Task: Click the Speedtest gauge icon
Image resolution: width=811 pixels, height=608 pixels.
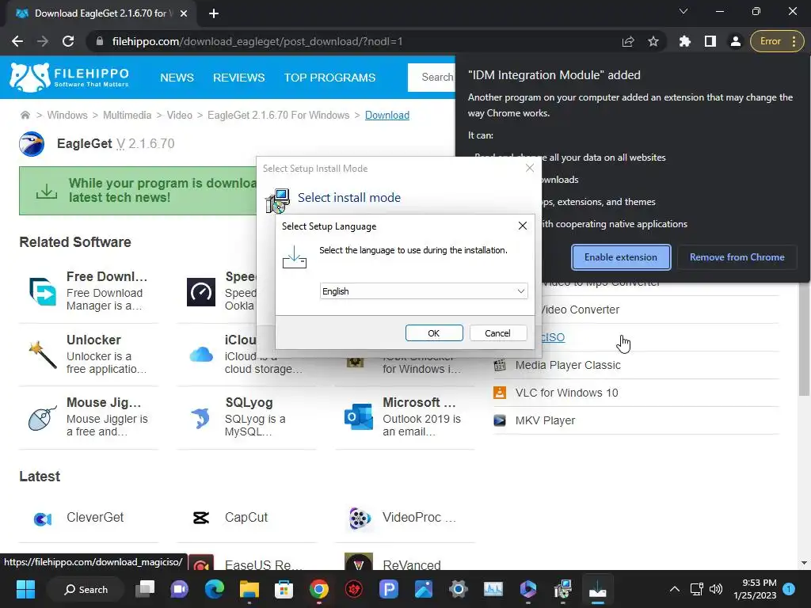Action: coord(200,291)
